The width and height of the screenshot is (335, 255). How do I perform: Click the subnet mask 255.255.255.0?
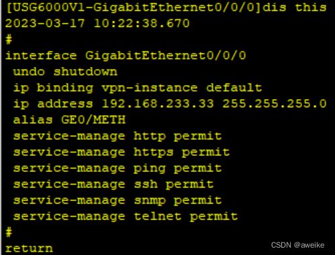[275, 104]
